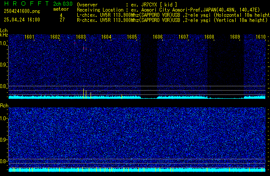Click the 'Rch' channel label

tap(4, 106)
